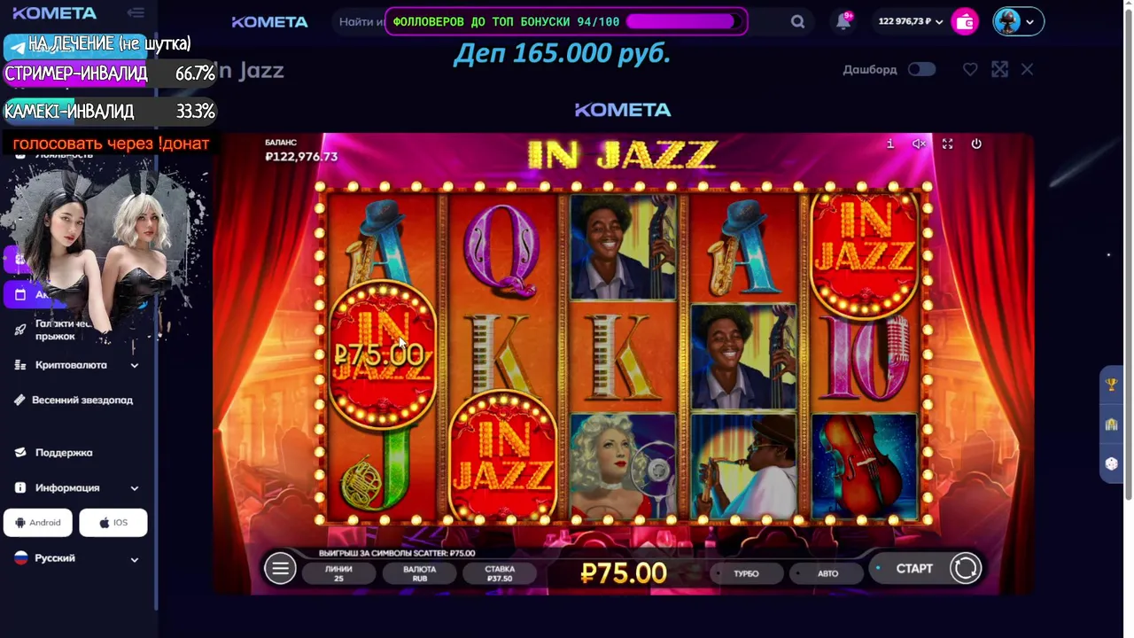Open the Поддержка menu item
This screenshot has height=638, width=1134.
pos(64,452)
